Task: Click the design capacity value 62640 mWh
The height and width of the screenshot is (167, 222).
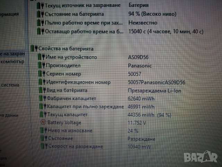Action: click(x=141, y=99)
